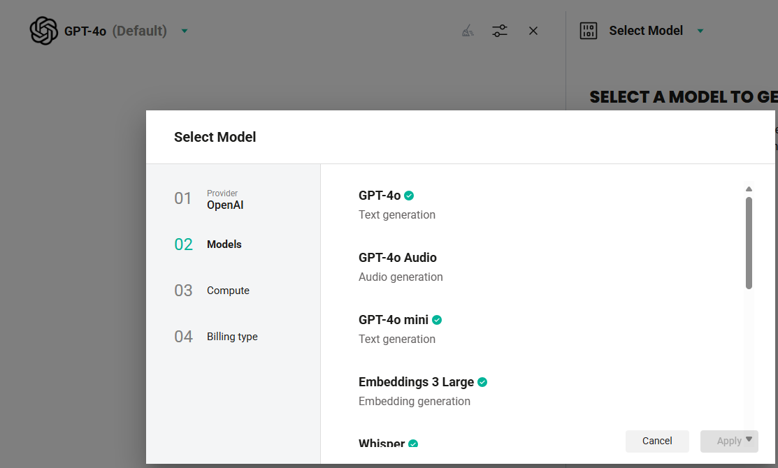Open the Select Model dropdown arrow
This screenshot has width=778, height=468.
click(x=700, y=31)
